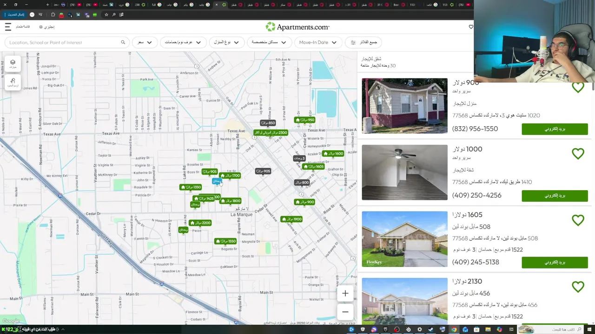Click the 1350 dollar map marker

[190, 187]
